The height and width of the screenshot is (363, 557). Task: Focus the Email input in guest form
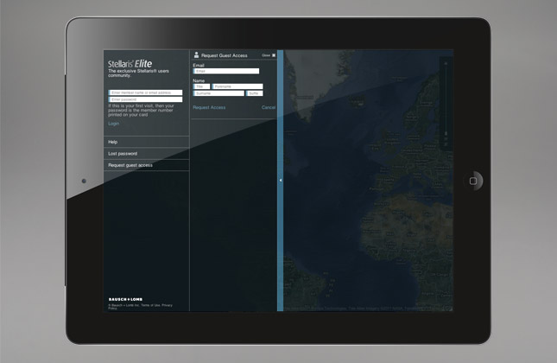click(x=226, y=71)
